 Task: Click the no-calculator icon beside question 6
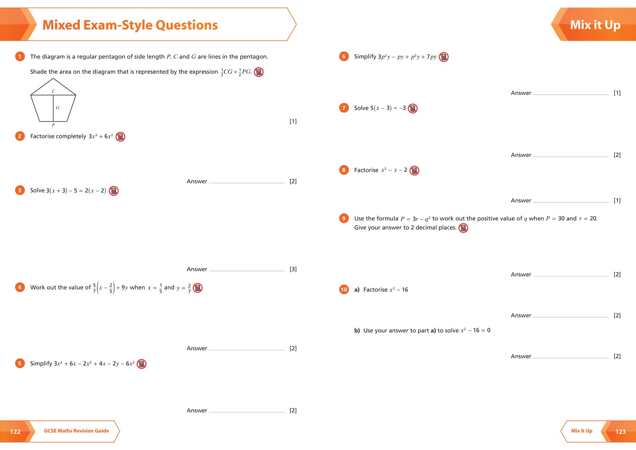click(x=444, y=57)
